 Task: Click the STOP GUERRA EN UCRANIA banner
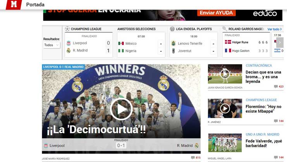[163, 15]
